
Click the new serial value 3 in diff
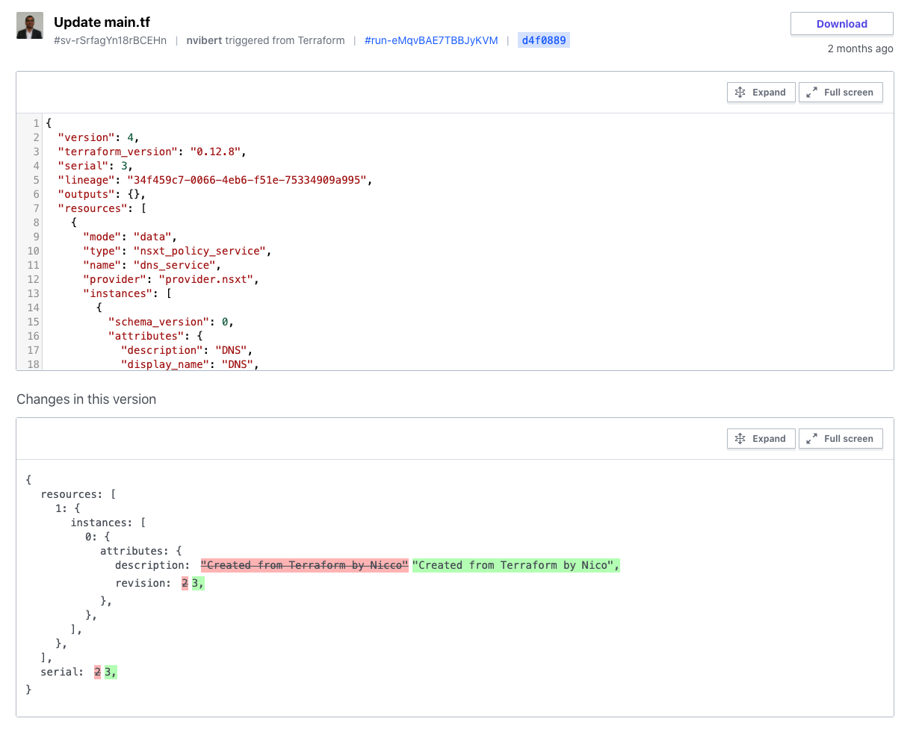(109, 672)
